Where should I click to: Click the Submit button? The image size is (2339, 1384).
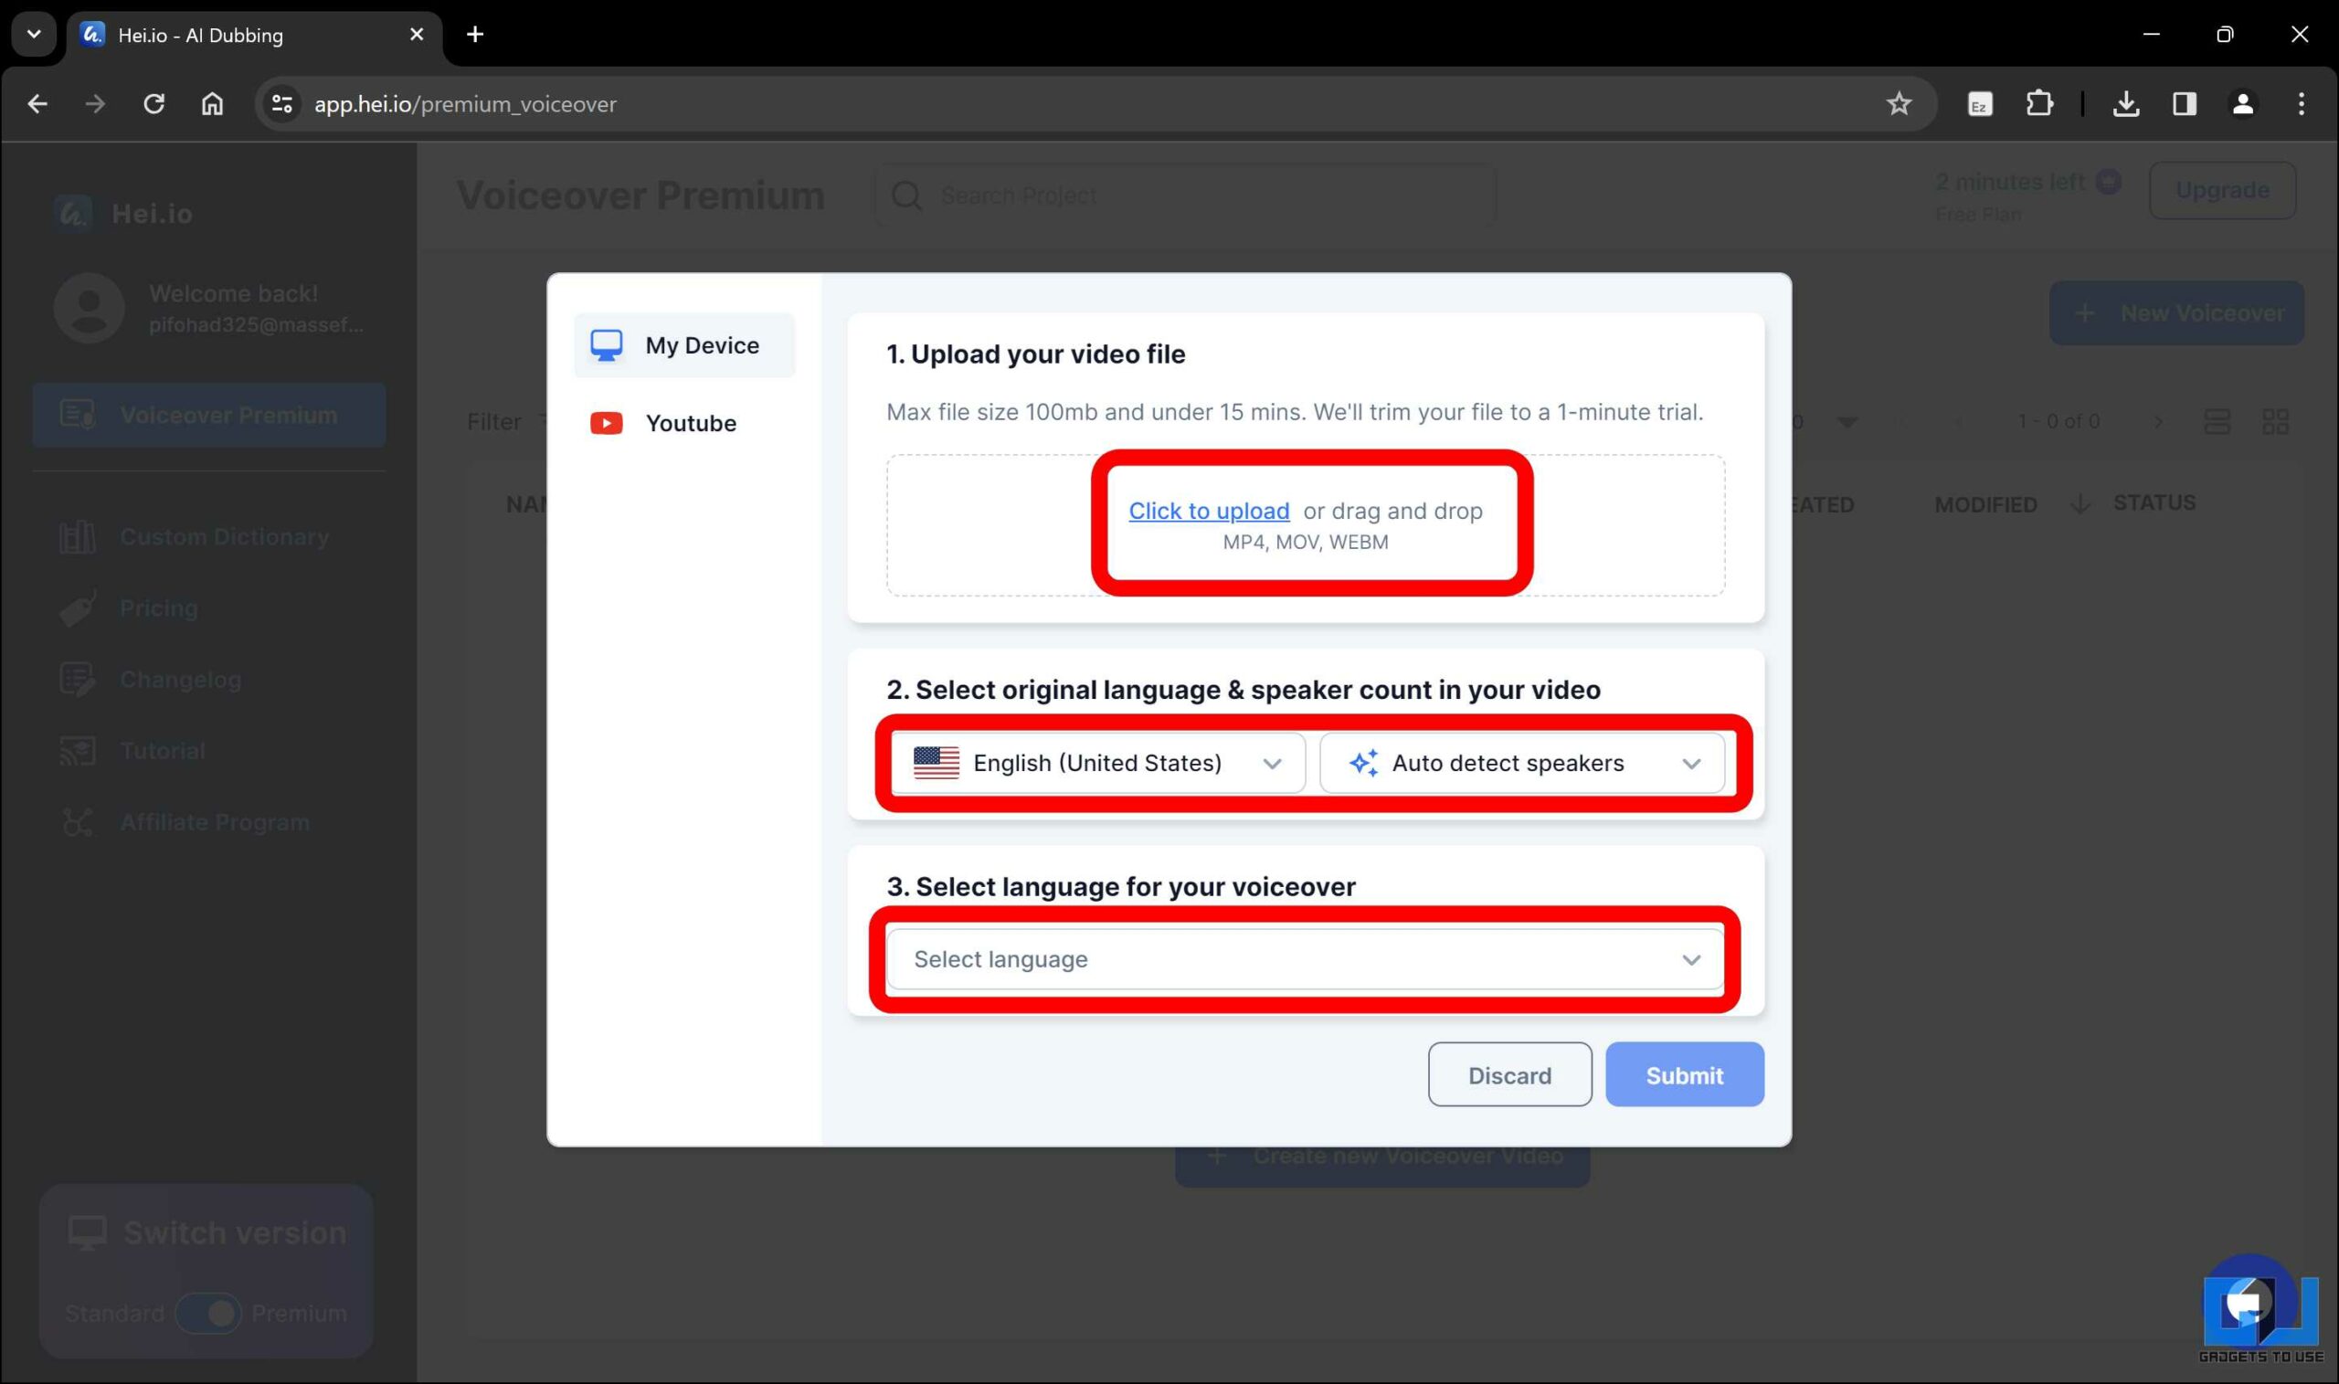(1683, 1074)
